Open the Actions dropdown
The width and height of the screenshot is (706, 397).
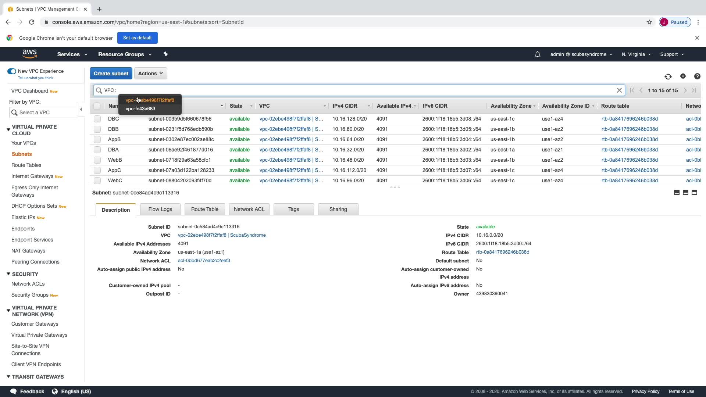tap(150, 74)
